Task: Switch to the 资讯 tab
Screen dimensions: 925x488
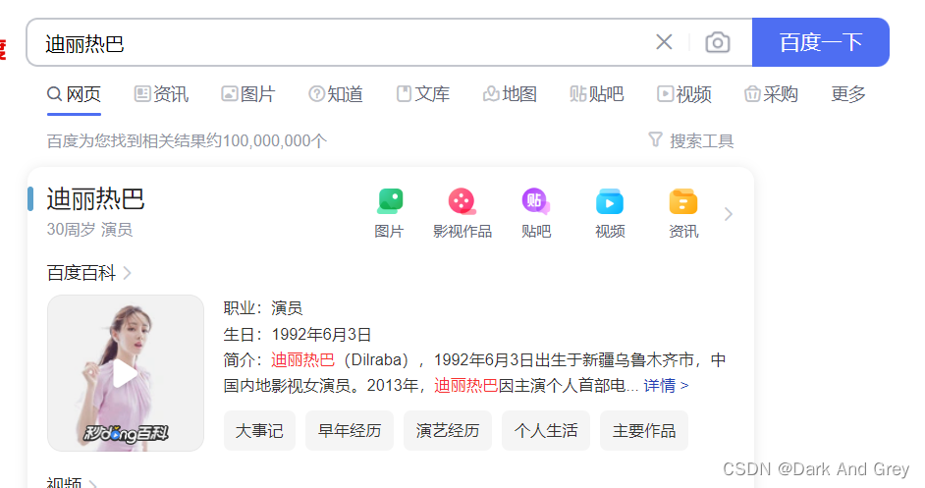Action: point(161,94)
